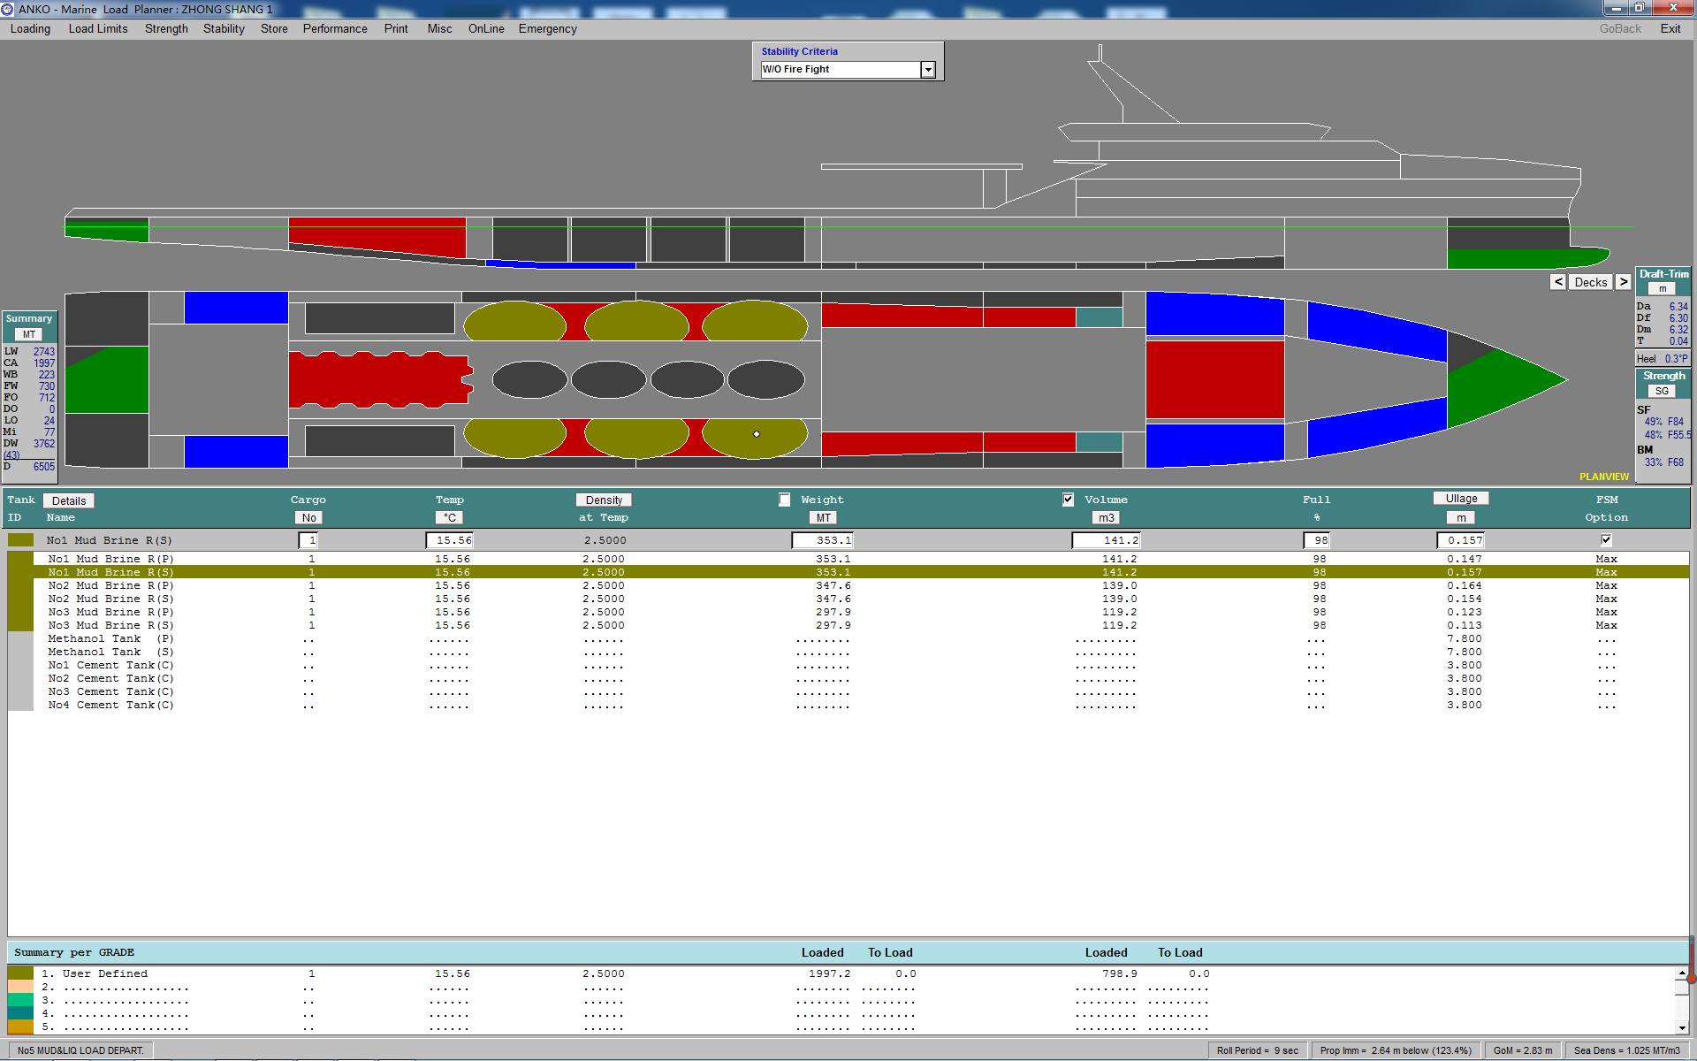Click the Full percent input field
This screenshot has width=1697, height=1061.
(1316, 540)
